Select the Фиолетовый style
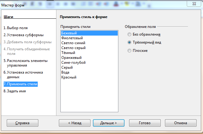This screenshot has width=203, height=134. pos(89,38)
